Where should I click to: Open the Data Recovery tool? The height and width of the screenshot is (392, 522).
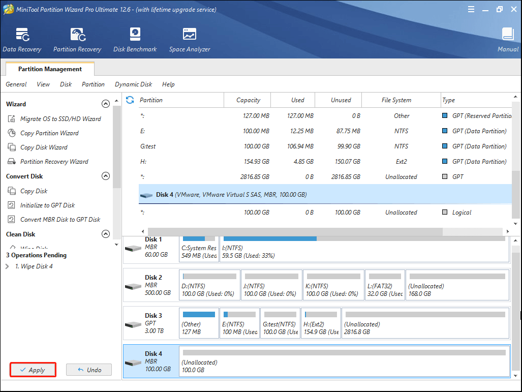[x=22, y=40]
